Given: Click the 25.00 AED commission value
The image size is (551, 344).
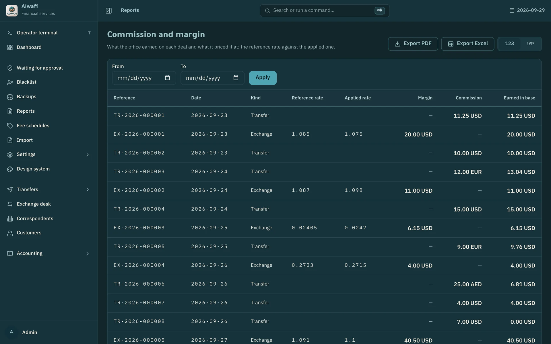Looking at the screenshot, I should coord(467,284).
